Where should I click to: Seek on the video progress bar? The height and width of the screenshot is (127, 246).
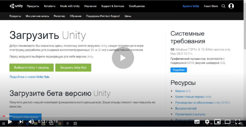[123, 116]
